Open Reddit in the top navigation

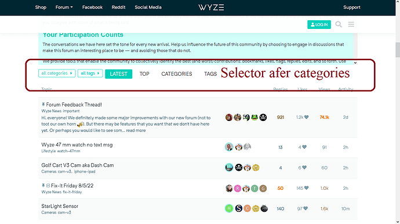118,8
